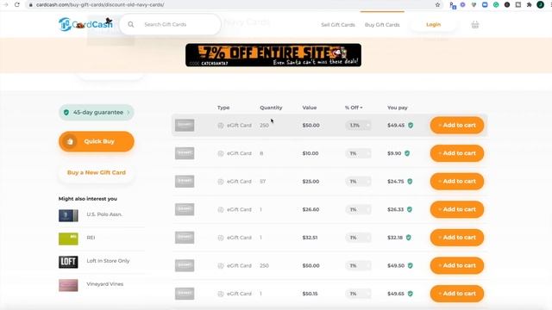The width and height of the screenshot is (552, 310).
Task: Click quantity 57 in $25.00 row
Action: point(262,182)
